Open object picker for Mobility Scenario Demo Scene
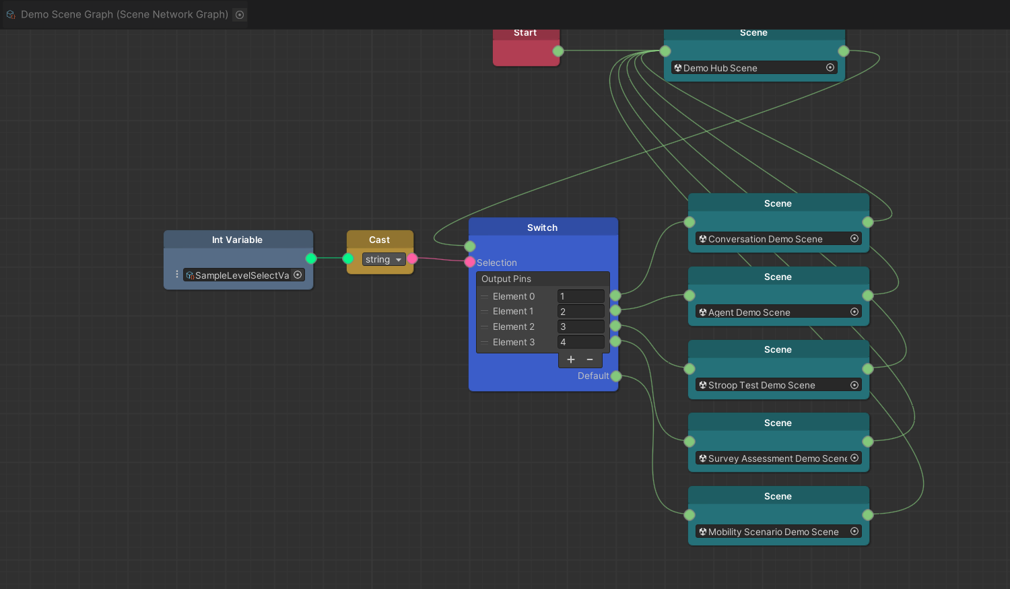Image resolution: width=1010 pixels, height=589 pixels. 854,531
